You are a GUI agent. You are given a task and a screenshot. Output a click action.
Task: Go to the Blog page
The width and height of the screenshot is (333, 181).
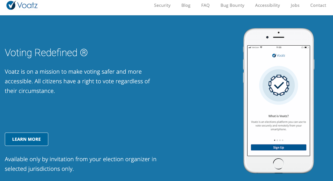(x=186, y=5)
